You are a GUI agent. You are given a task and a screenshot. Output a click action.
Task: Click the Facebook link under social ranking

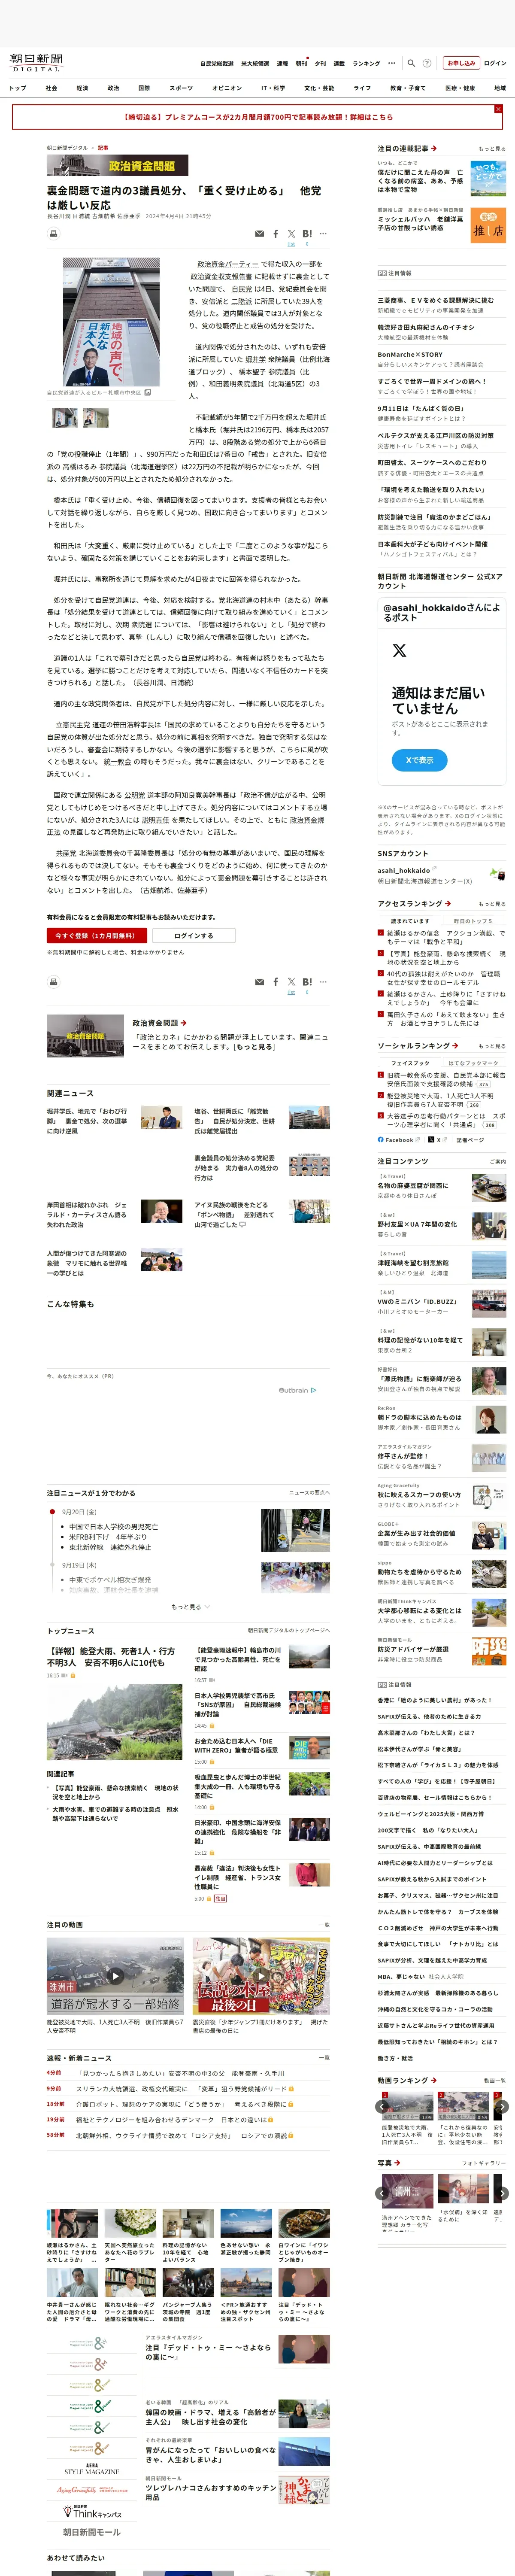coord(399,1139)
